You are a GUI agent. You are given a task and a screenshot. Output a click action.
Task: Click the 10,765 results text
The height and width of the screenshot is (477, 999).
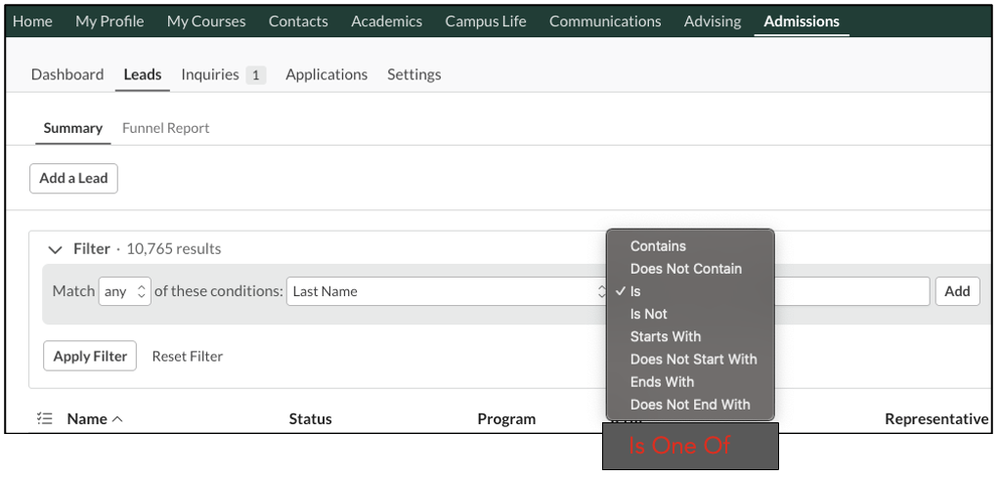[174, 249]
